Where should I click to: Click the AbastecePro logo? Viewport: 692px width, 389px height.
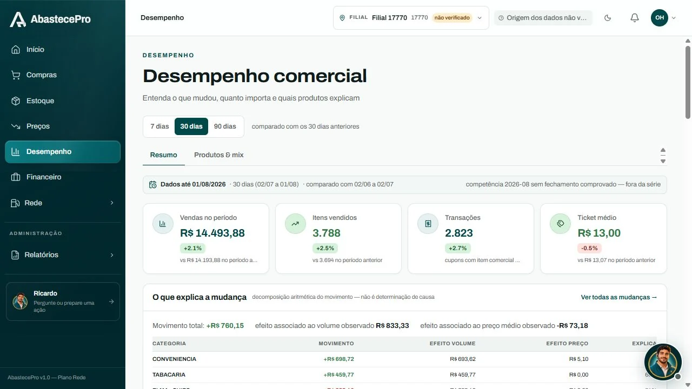pos(50,19)
